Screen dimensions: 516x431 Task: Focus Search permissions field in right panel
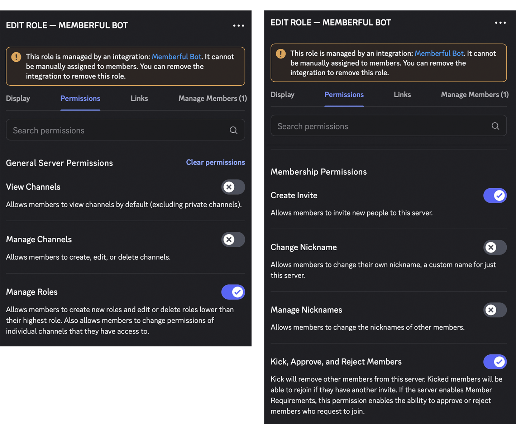(x=388, y=125)
